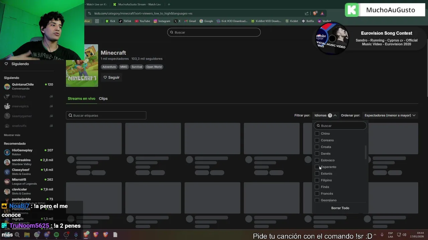Open the TikTok bookmark
Image resolution: width=428 pixels, height=240 pixels.
tap(125, 21)
